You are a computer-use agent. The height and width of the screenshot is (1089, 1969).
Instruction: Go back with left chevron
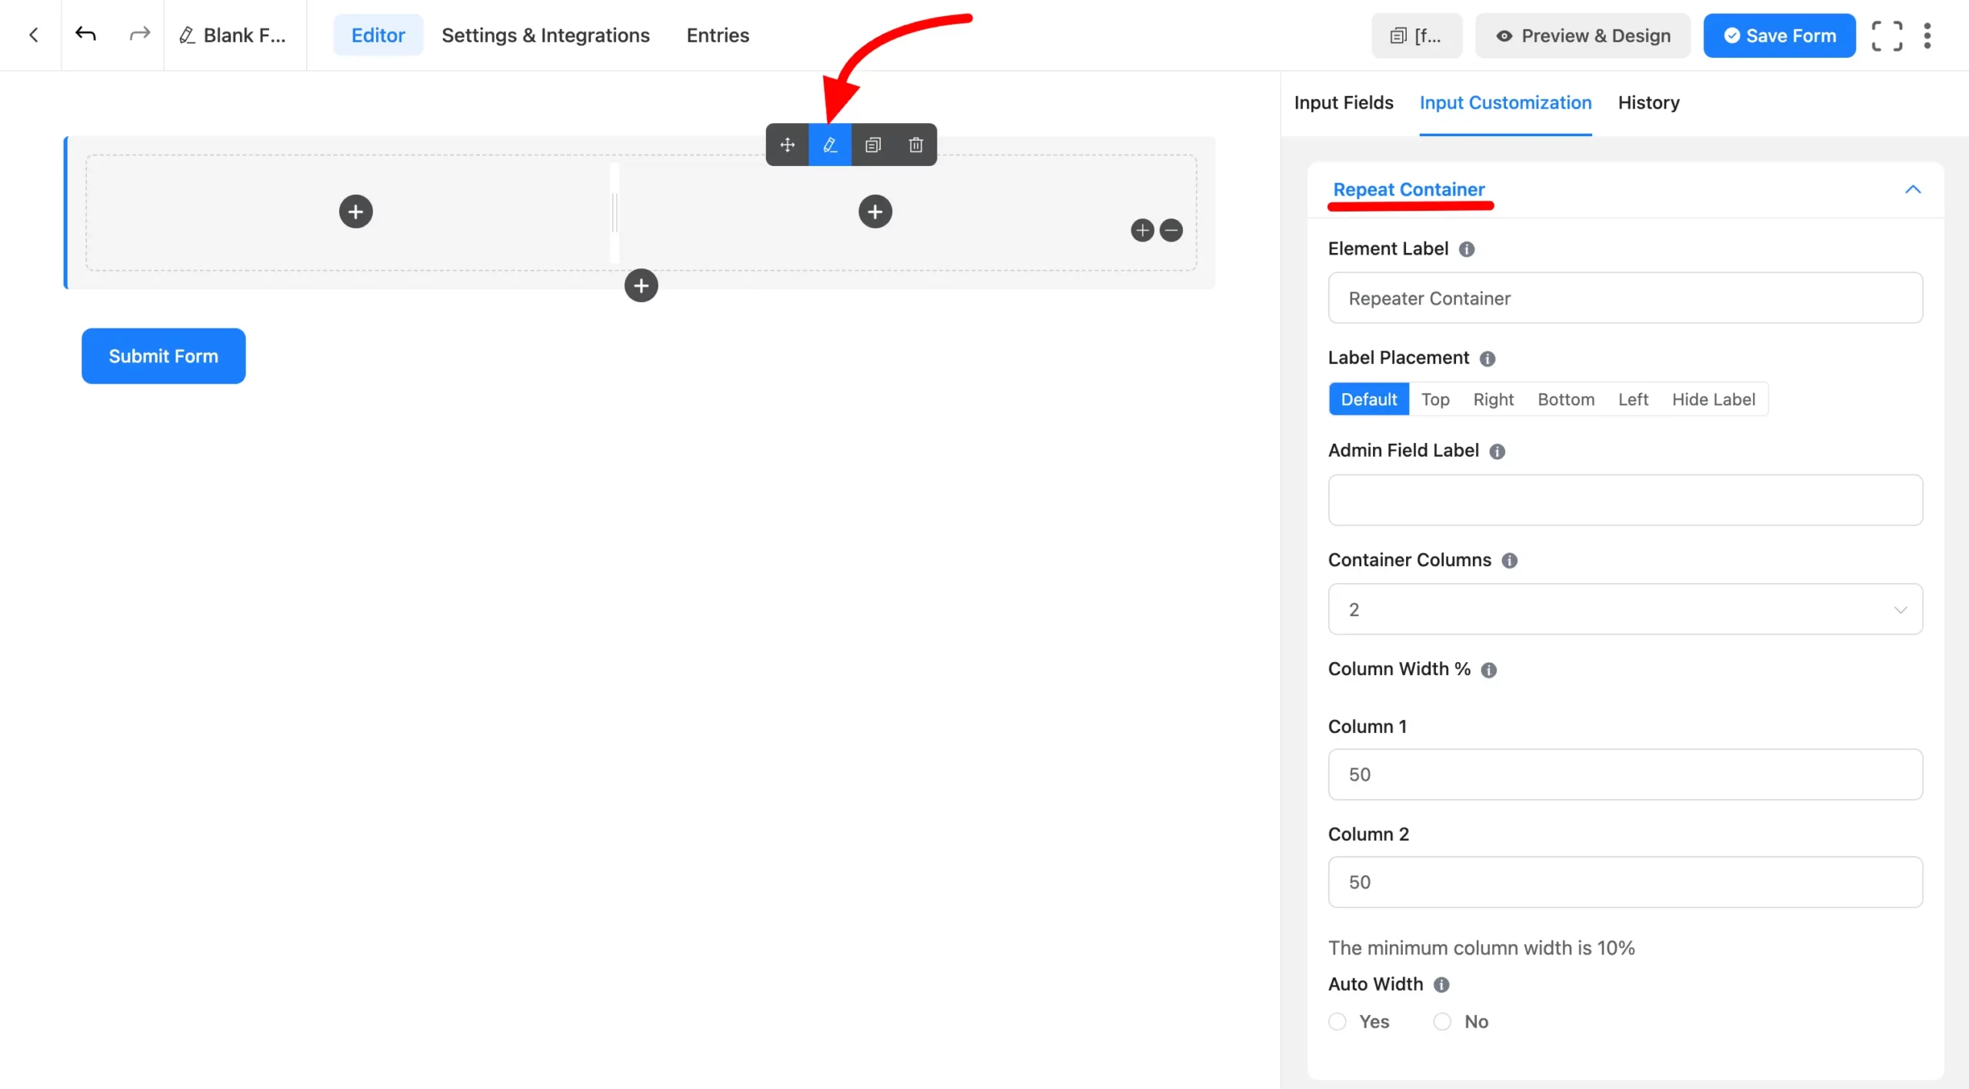pos(34,35)
